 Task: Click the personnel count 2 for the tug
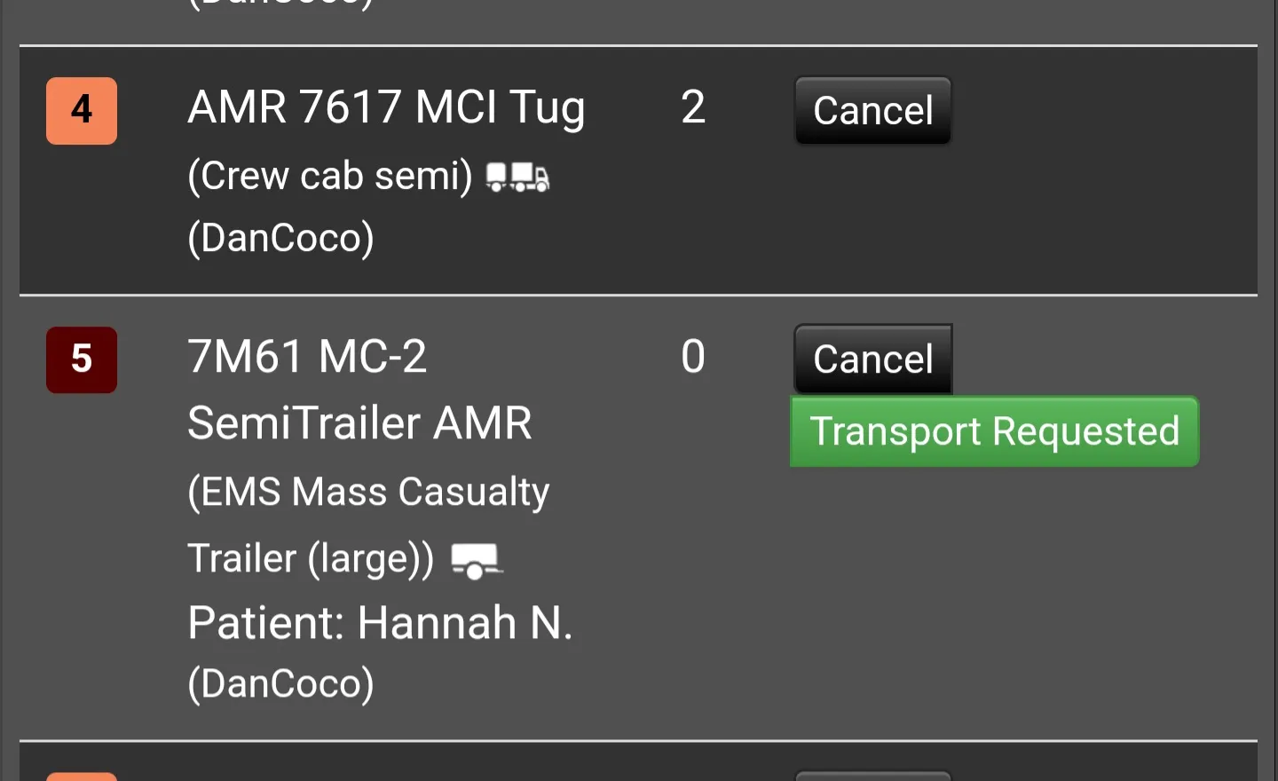tap(693, 107)
